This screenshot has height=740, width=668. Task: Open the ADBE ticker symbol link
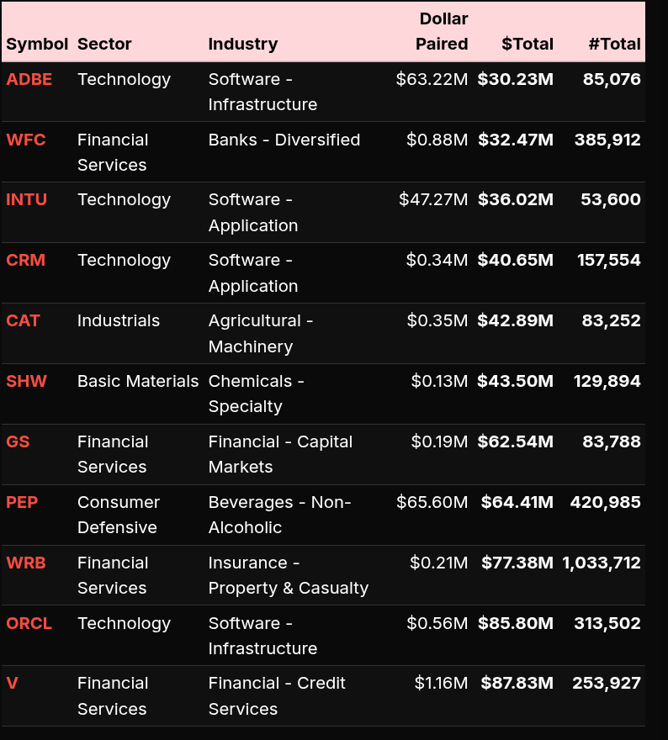[x=29, y=80]
